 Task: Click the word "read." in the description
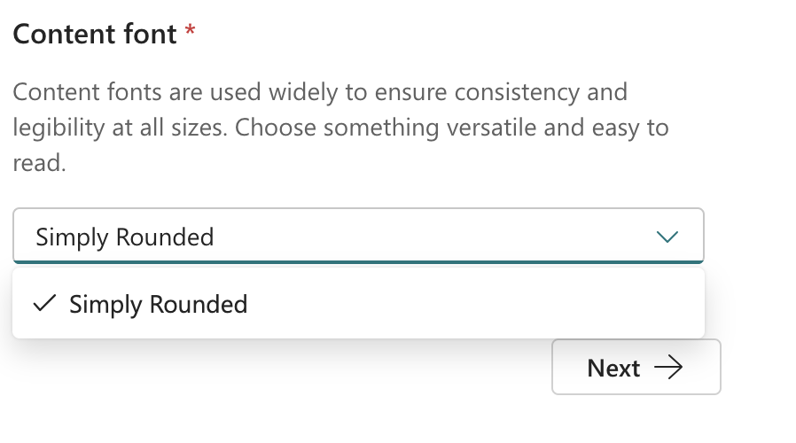(x=40, y=164)
